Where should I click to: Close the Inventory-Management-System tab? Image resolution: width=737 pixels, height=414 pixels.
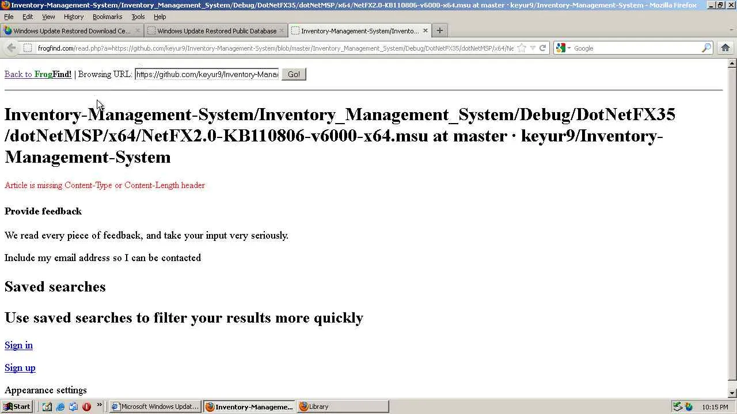point(426,31)
